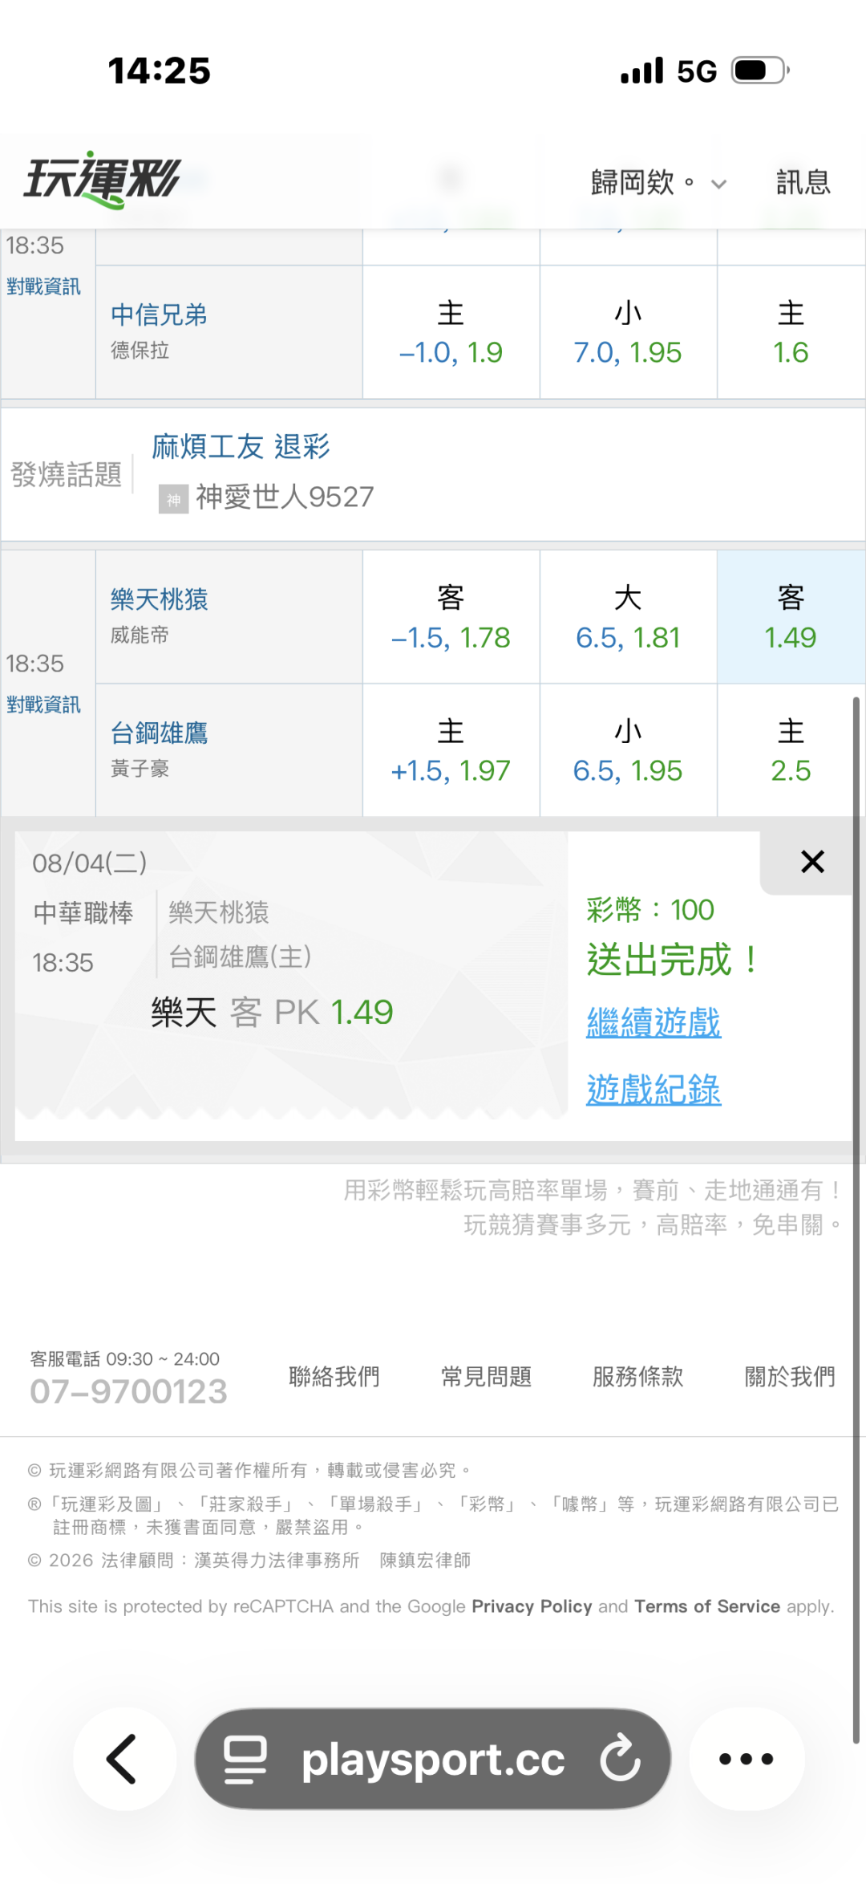Open 常見問題 in the footer

486,1377
